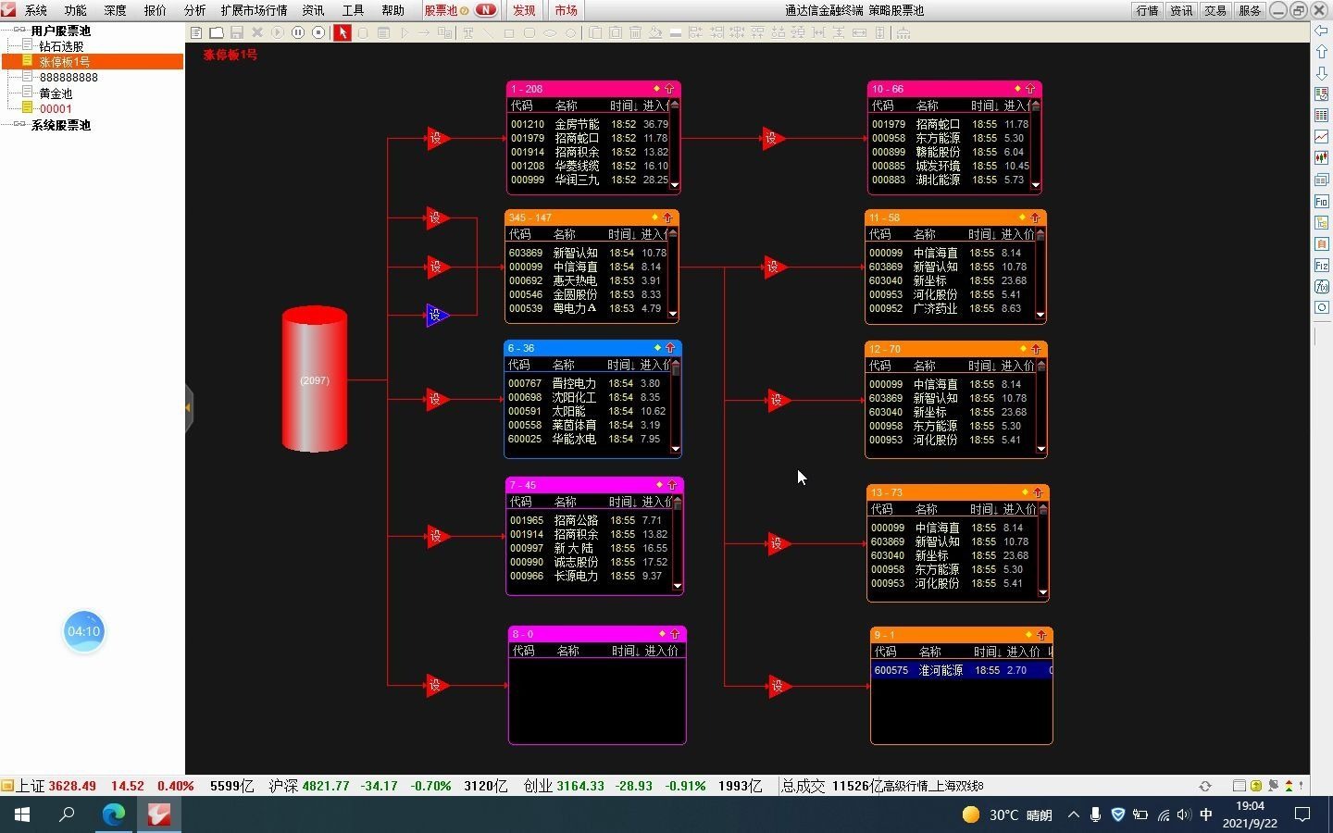
Task: Select the 淮河能源 row in pool 9 - 1
Action: pos(962,670)
